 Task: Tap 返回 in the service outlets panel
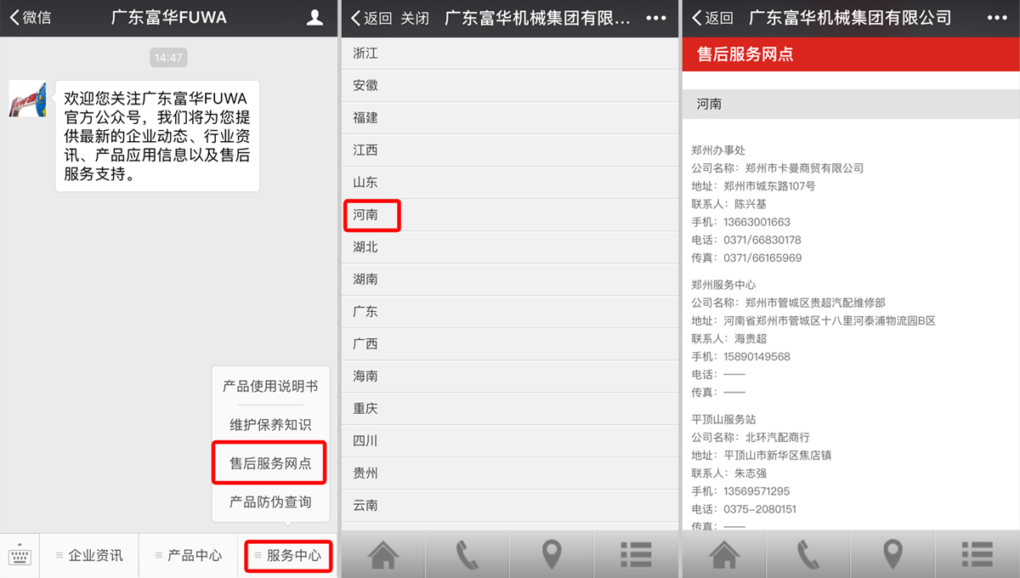coord(711,18)
